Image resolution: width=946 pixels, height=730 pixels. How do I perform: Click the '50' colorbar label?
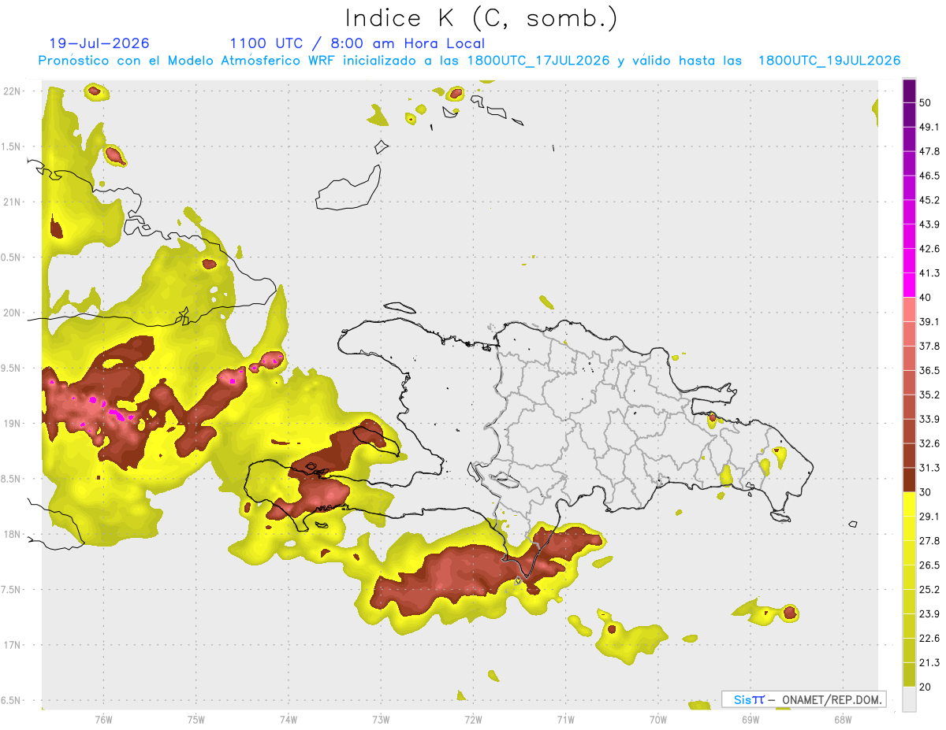[926, 102]
